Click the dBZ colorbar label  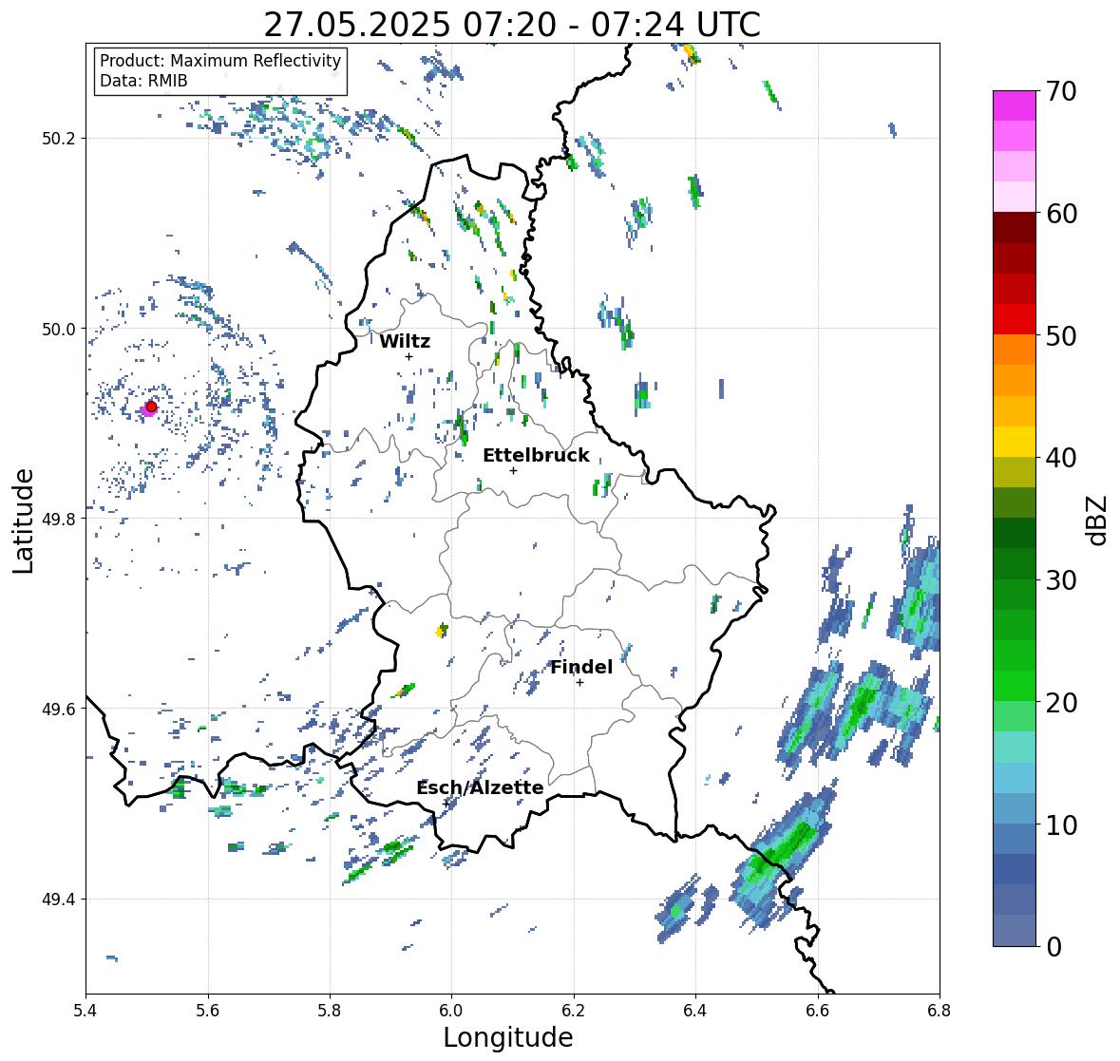[1098, 520]
